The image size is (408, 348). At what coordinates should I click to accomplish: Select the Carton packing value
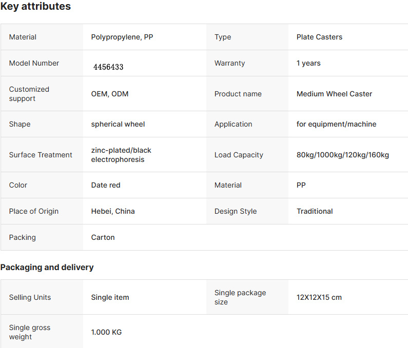click(103, 237)
